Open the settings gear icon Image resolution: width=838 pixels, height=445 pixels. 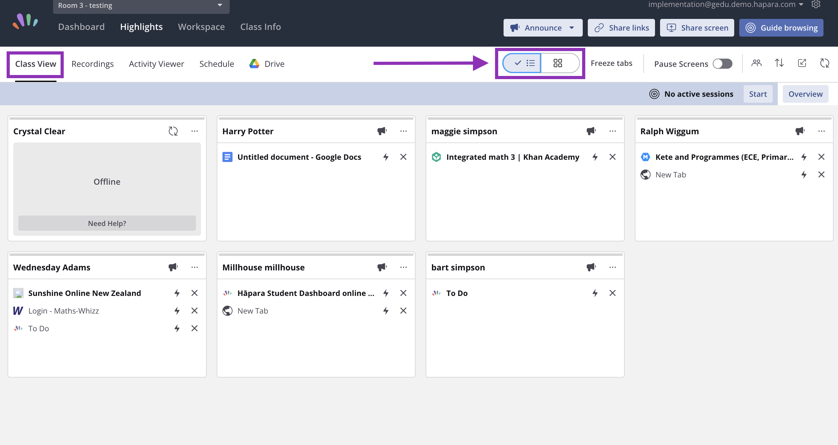816,4
